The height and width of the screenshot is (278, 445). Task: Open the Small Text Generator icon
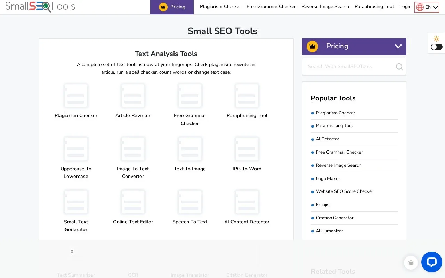tap(76, 202)
